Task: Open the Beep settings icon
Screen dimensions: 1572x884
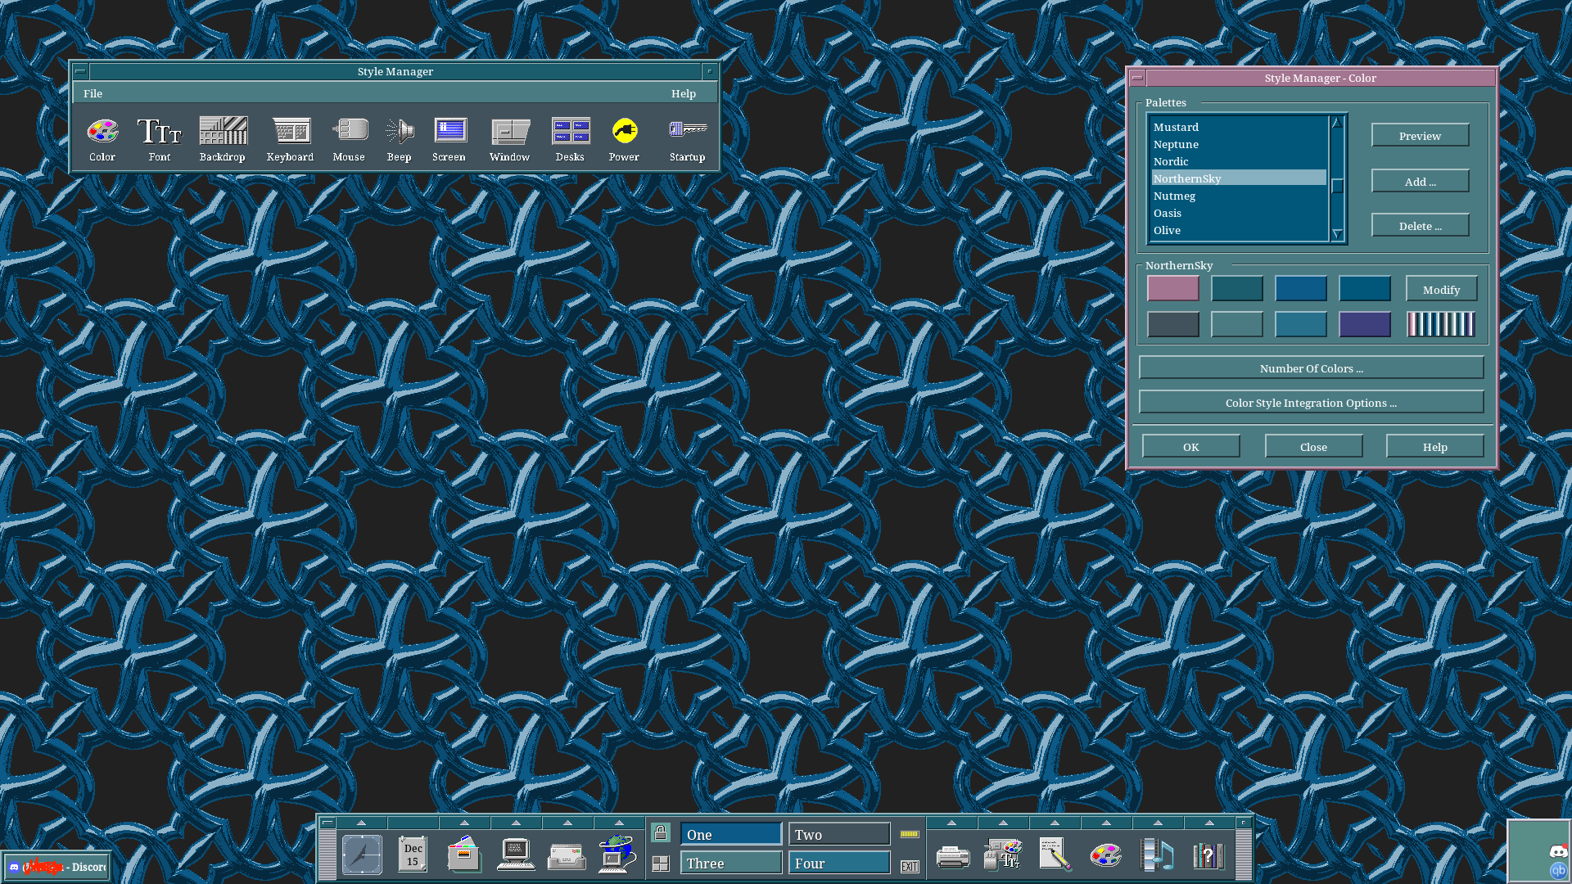Action: [400, 138]
